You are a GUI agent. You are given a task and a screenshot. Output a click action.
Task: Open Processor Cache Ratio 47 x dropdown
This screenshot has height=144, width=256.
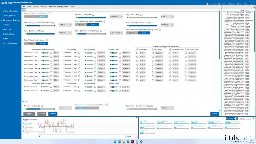coord(65,108)
